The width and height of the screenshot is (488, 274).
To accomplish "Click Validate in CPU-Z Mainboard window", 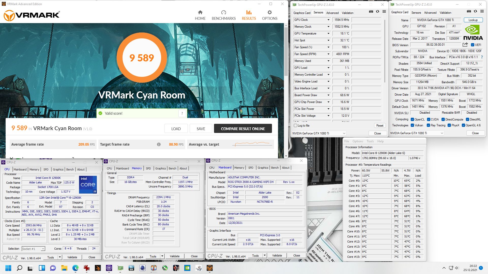I will coord(277,255).
